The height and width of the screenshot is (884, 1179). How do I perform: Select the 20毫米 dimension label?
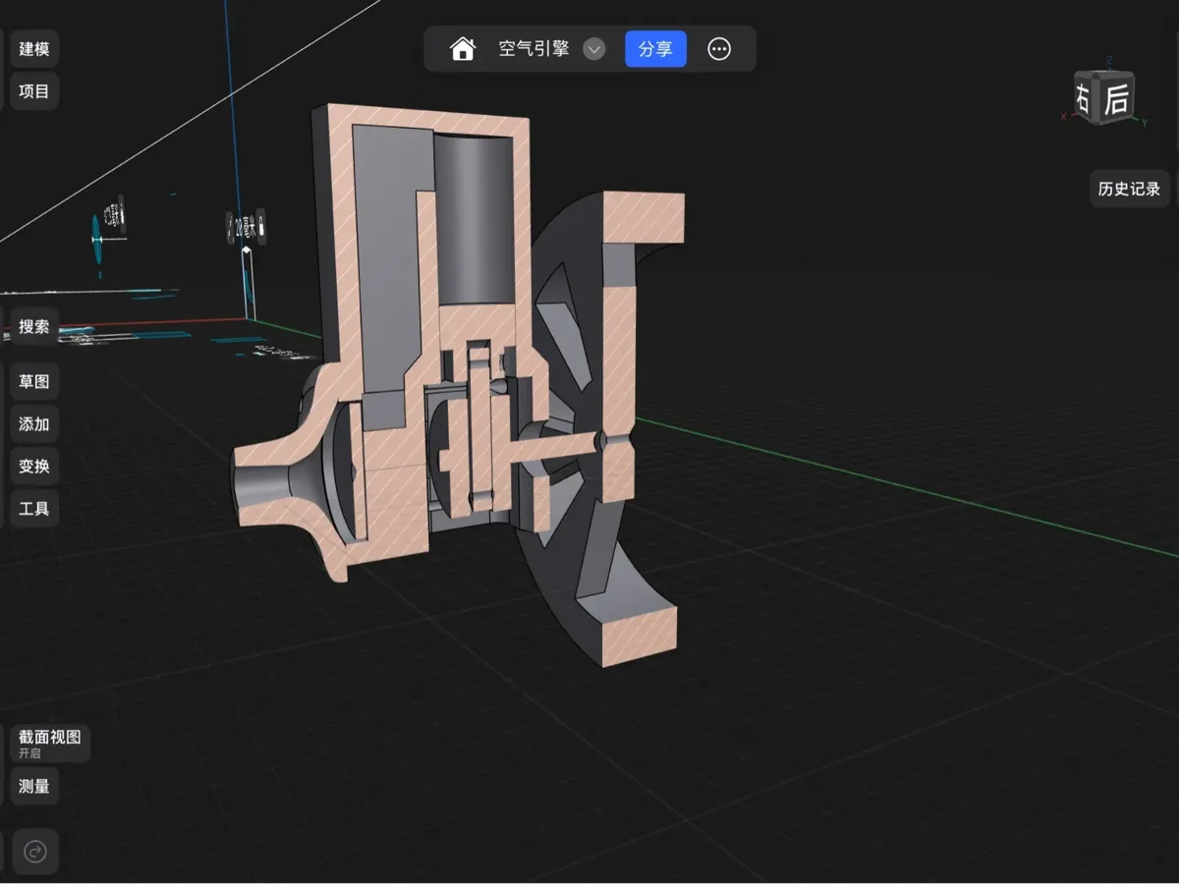point(246,230)
